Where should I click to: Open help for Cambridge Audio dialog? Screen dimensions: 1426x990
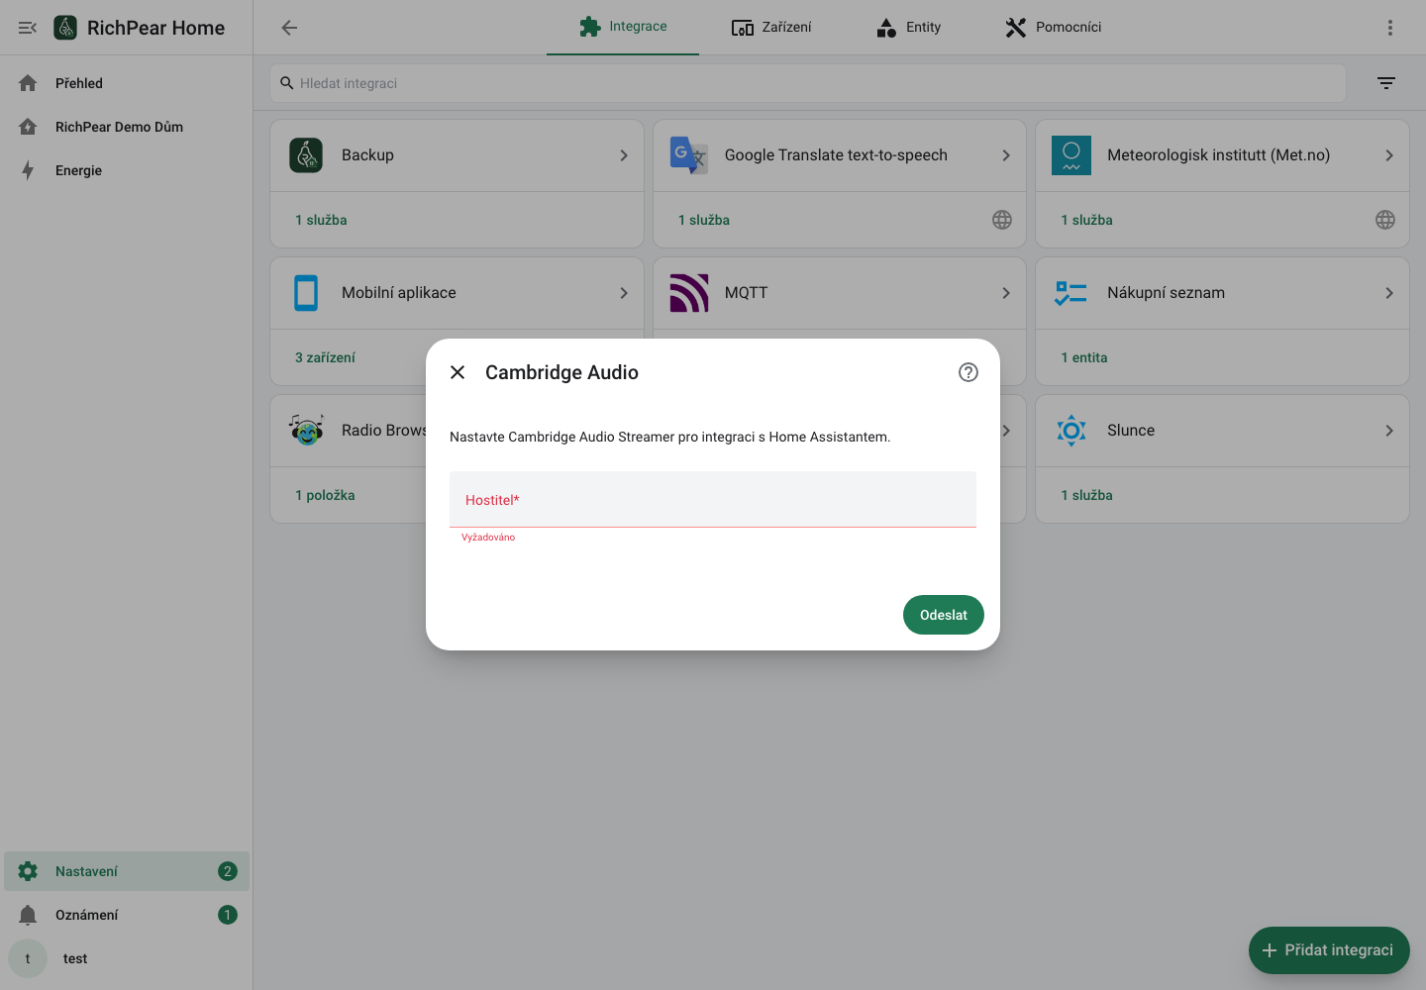coord(968,372)
